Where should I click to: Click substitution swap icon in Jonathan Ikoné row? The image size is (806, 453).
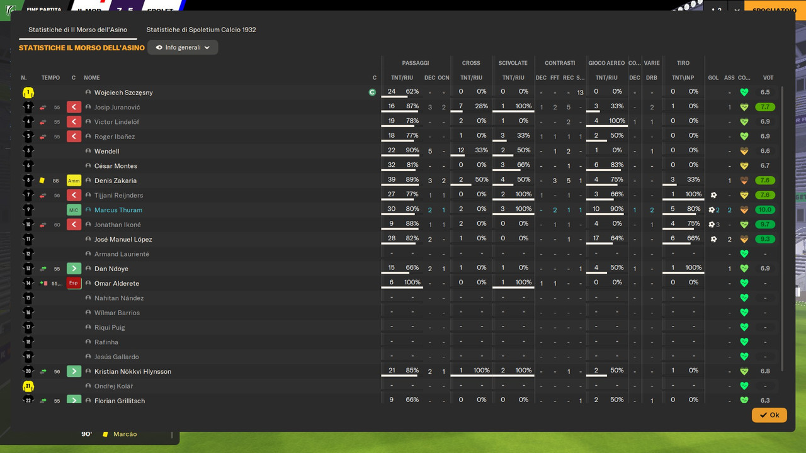point(43,225)
